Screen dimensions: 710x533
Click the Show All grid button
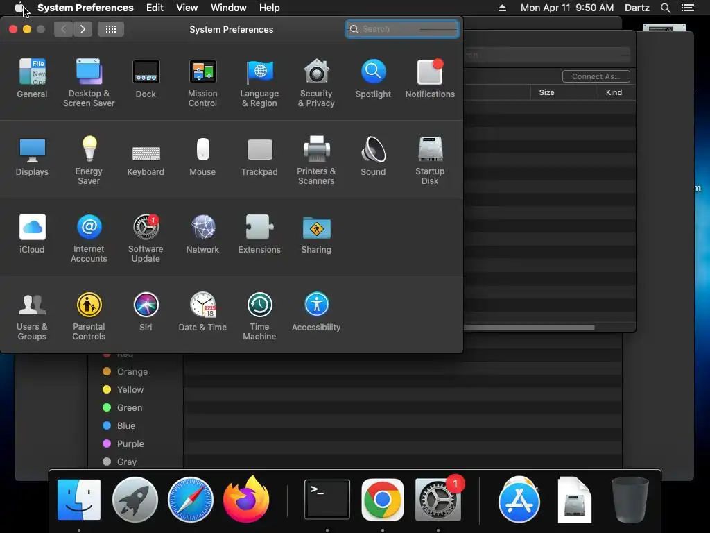tap(111, 29)
